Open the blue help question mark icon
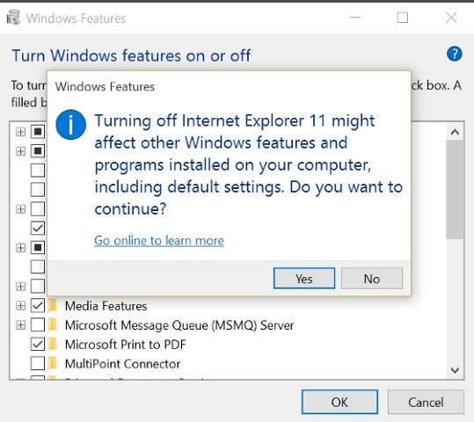This screenshot has height=422, width=474. point(454,55)
